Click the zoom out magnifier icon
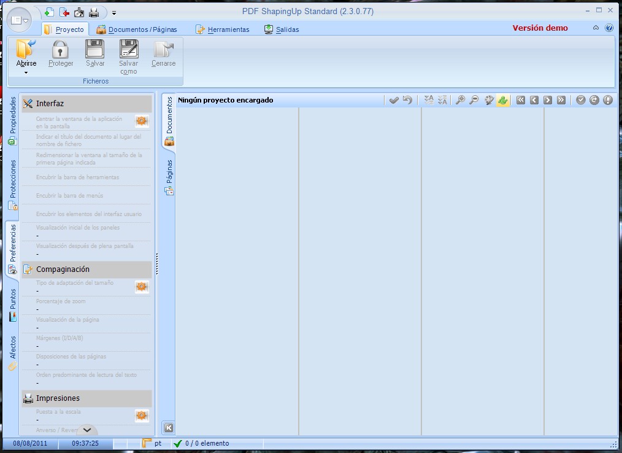The width and height of the screenshot is (622, 453). point(474,100)
